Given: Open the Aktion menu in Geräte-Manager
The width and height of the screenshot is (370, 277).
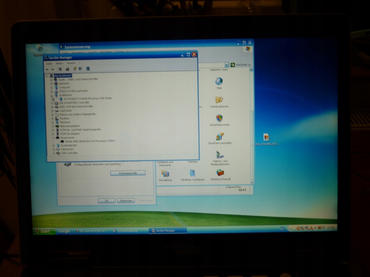Looking at the screenshot, I should [60, 63].
